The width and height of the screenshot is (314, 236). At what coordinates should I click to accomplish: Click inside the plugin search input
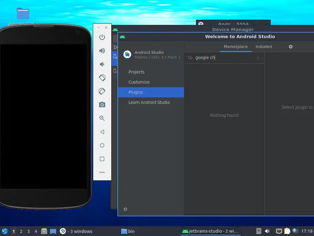224,57
